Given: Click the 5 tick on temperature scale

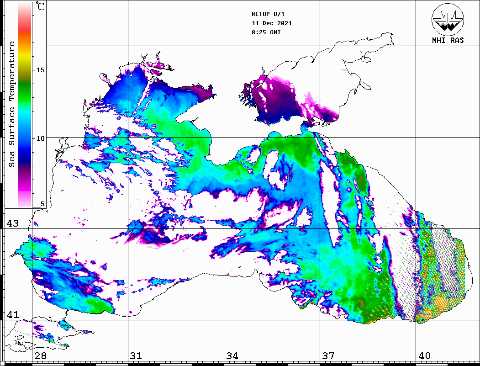Looking at the screenshot, I should tap(42, 204).
